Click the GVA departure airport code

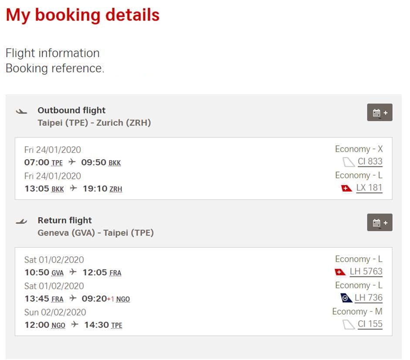tap(58, 273)
